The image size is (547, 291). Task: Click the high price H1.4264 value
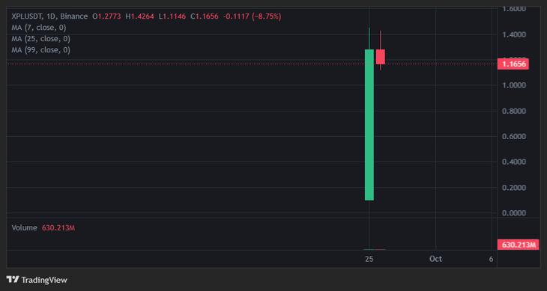139,16
